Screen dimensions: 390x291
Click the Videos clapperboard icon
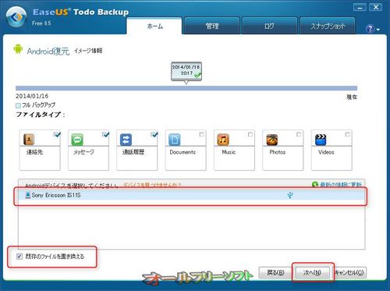pyautogui.click(x=321, y=140)
